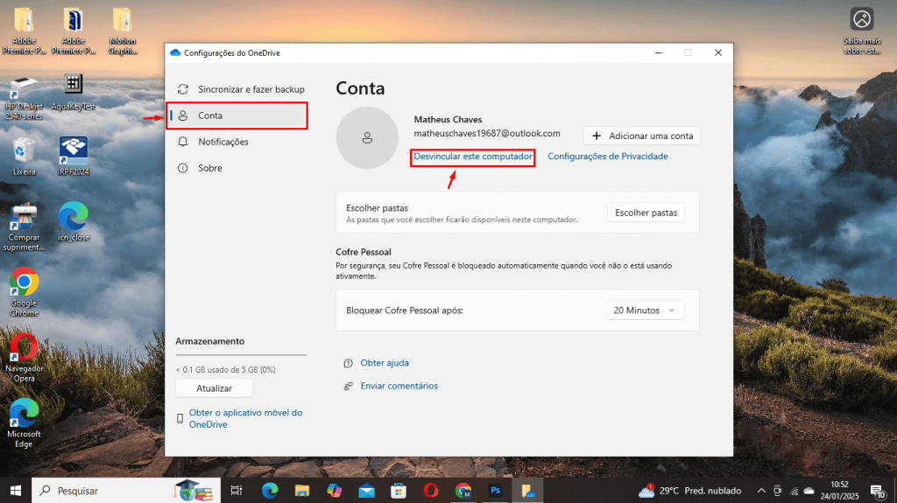Select the Lixeira desktop icon
The height and width of the screenshot is (503, 897).
tap(24, 156)
